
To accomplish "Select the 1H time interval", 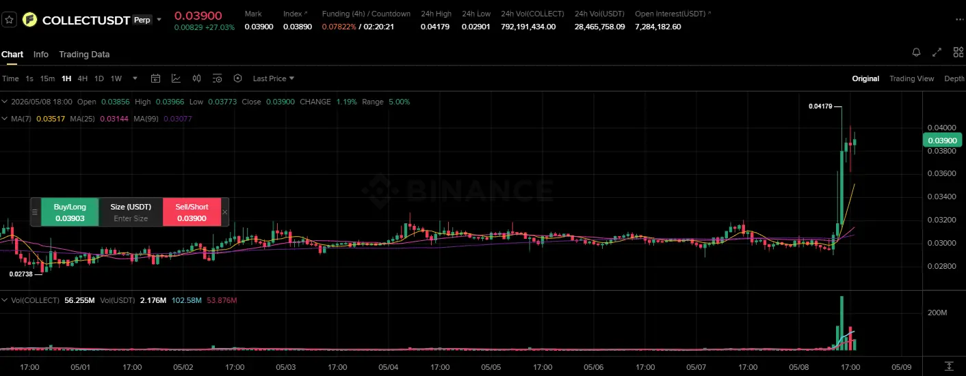I will [66, 78].
